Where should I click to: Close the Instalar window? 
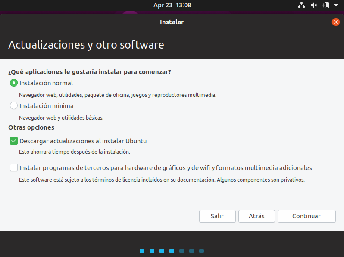coord(335,22)
